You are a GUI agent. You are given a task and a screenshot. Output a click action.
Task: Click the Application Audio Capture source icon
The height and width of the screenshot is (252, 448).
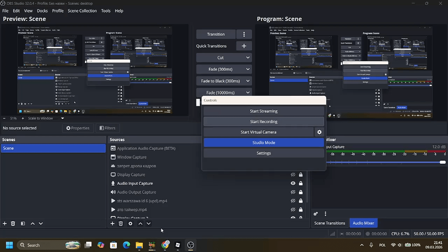(x=113, y=148)
